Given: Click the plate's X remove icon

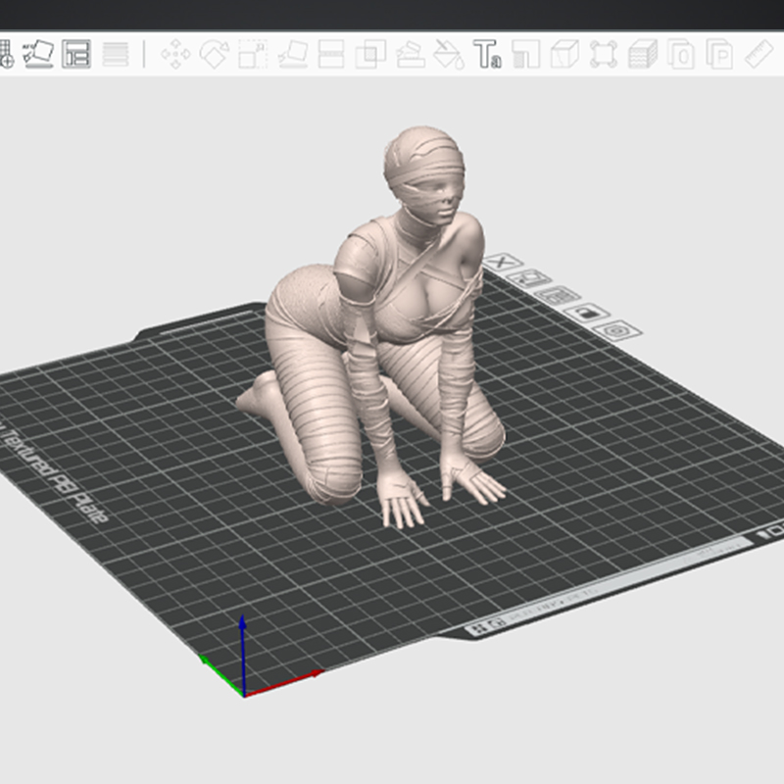Looking at the screenshot, I should [x=502, y=262].
